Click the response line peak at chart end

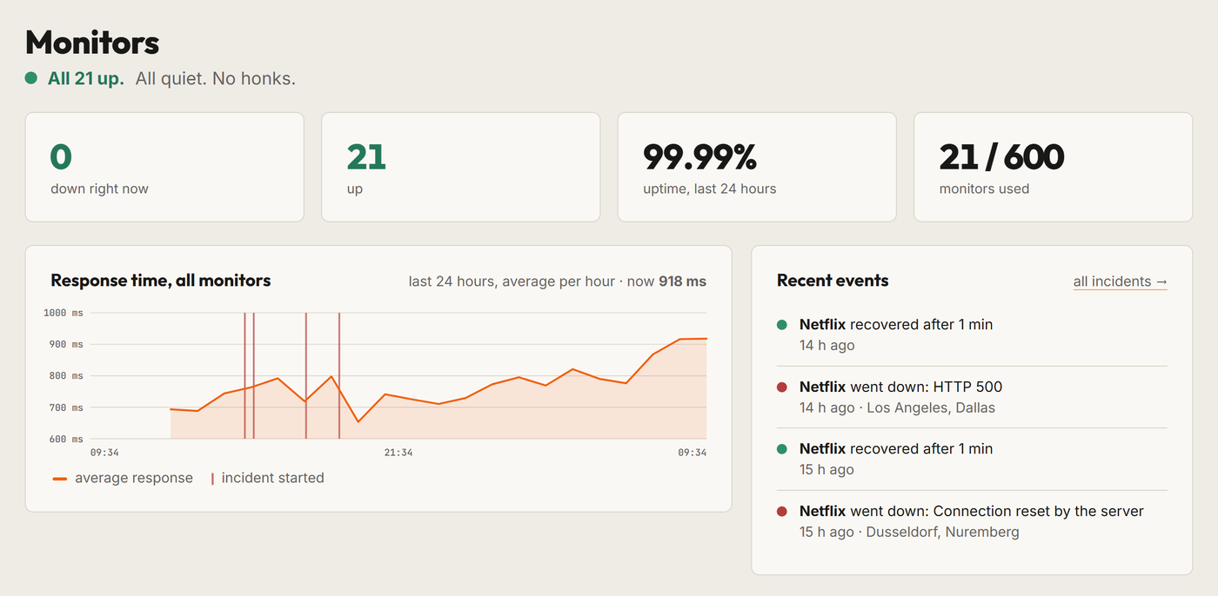pyautogui.click(x=706, y=339)
